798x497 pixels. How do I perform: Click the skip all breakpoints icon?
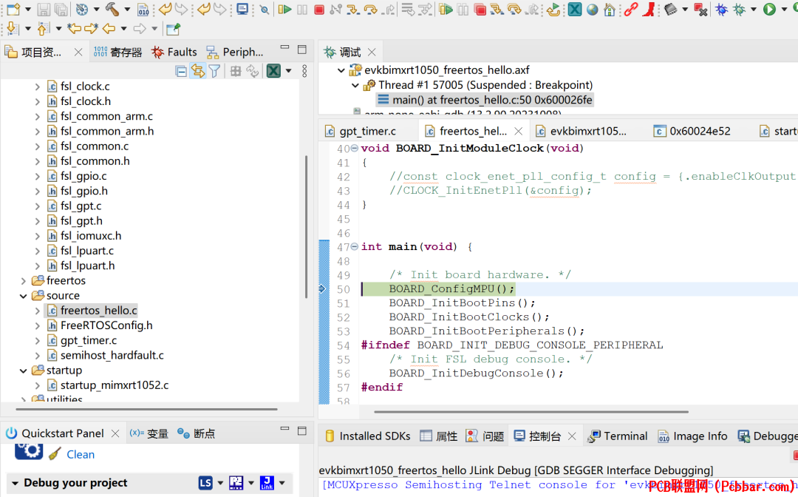tap(264, 10)
